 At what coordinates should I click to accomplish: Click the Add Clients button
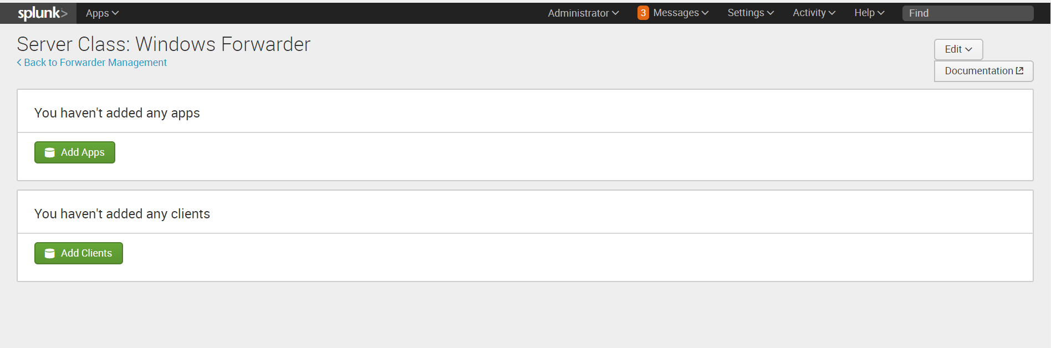coord(78,253)
